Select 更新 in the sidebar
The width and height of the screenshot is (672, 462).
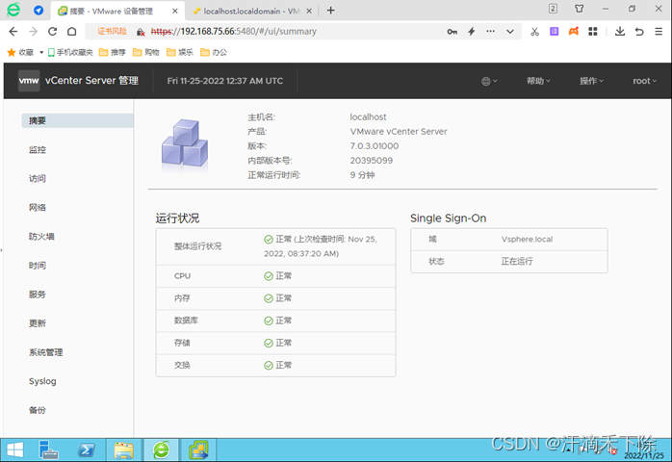pos(38,323)
